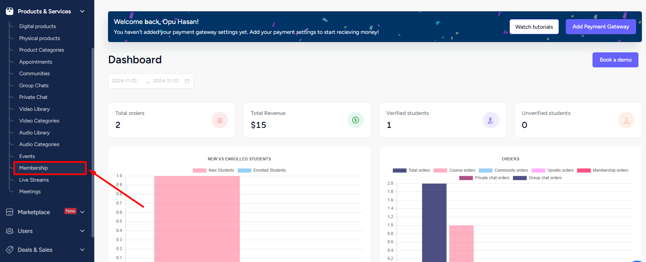Click the Total Revenue value $15
This screenshot has height=262, width=646.
(259, 125)
